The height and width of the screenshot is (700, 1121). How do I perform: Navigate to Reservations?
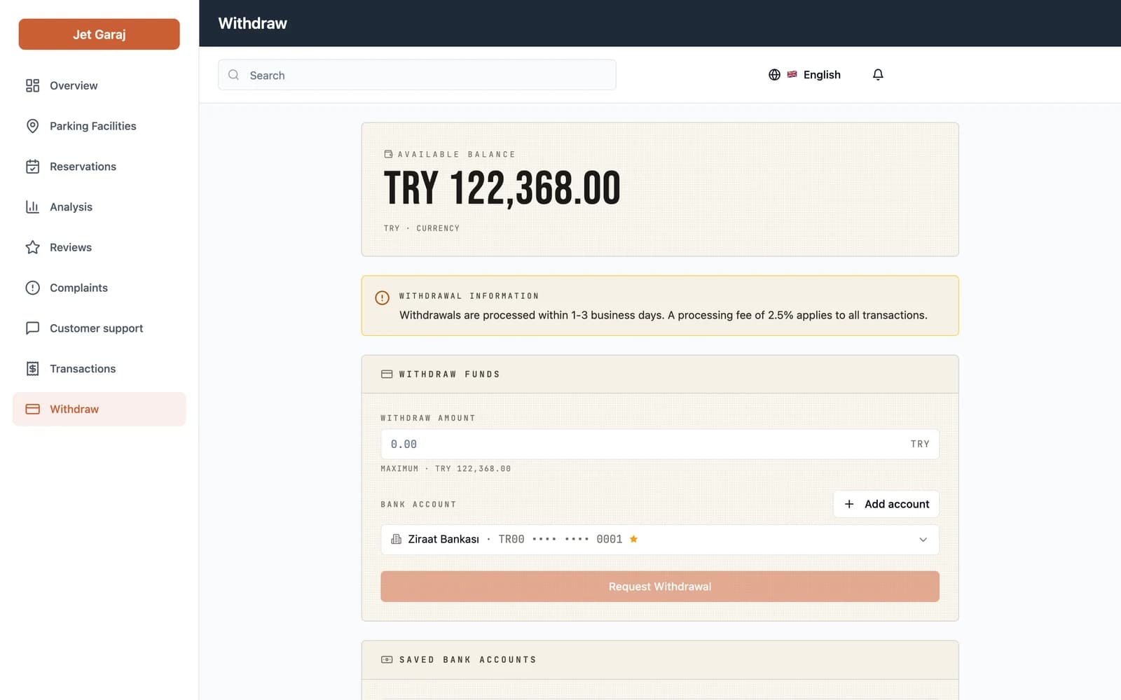click(x=99, y=167)
